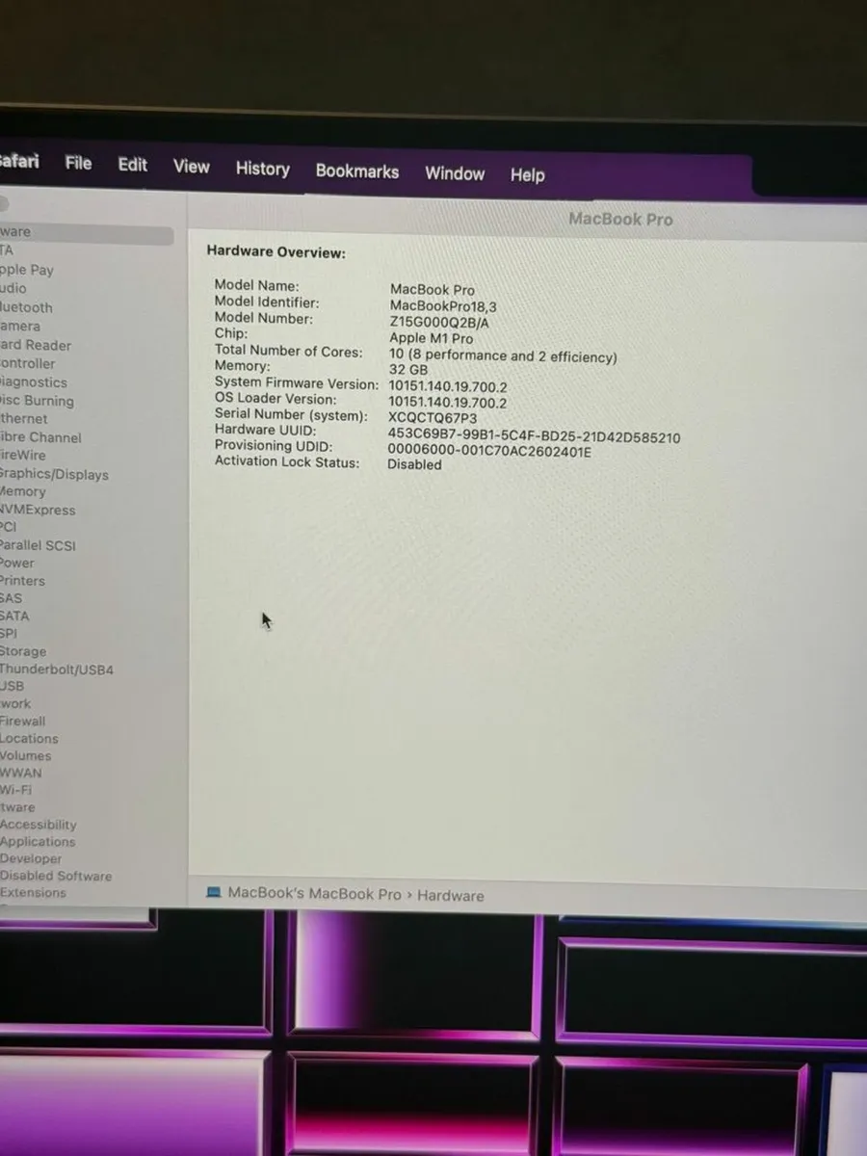Click the laptop icon in the path bar
This screenshot has width=867, height=1156.
pos(214,892)
